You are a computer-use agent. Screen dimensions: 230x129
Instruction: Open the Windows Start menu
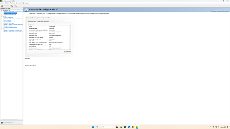(x=93, y=127)
